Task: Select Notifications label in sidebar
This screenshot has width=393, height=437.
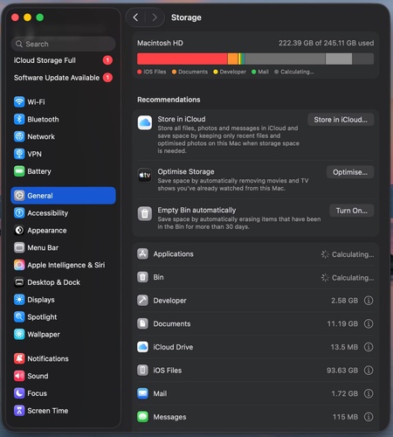Action: (x=48, y=358)
